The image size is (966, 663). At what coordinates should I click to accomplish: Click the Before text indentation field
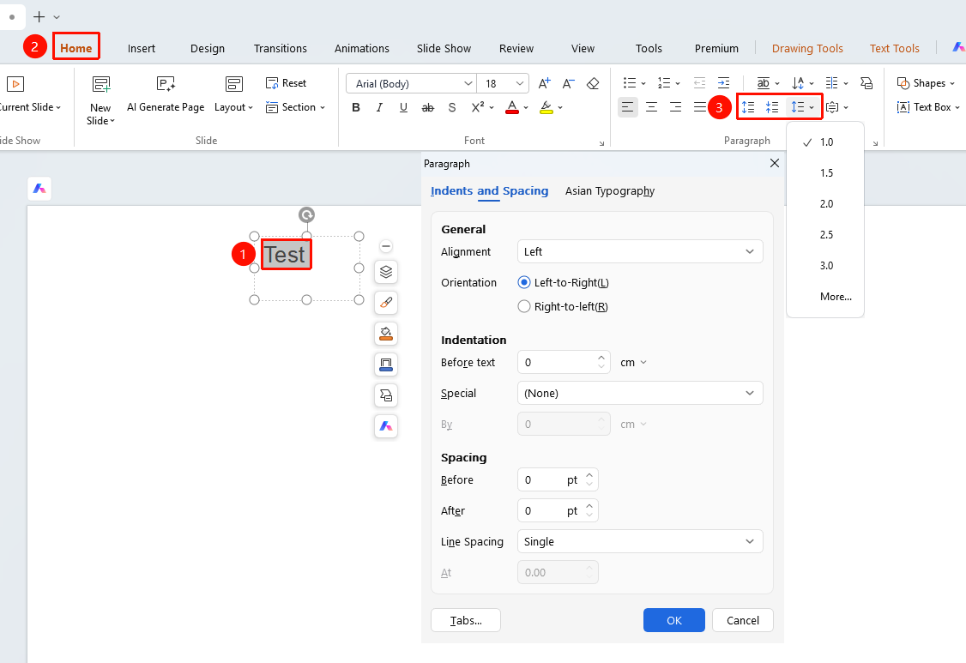pyautogui.click(x=564, y=362)
